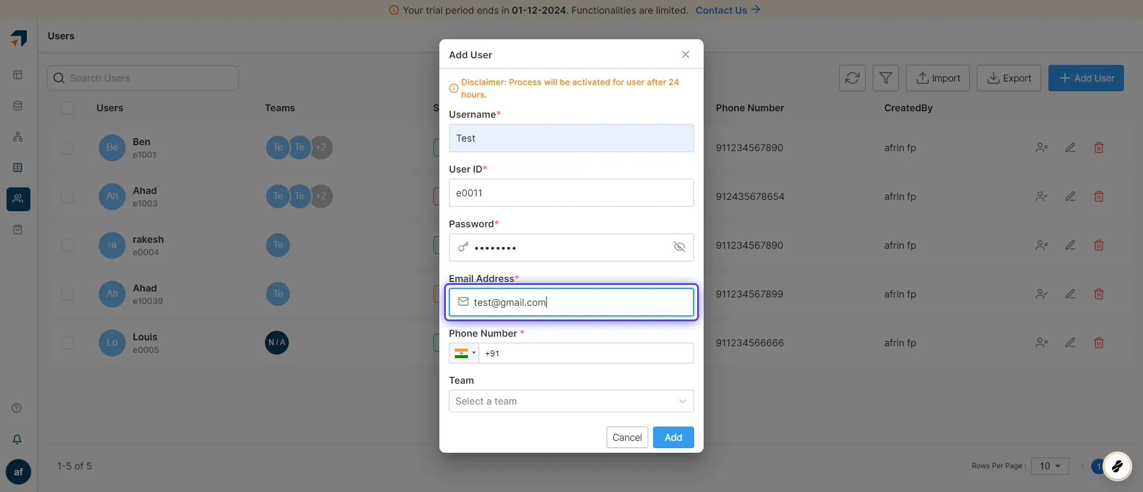This screenshot has width=1143, height=492.
Task: Click the app logo in sidebar
Action: click(x=18, y=39)
